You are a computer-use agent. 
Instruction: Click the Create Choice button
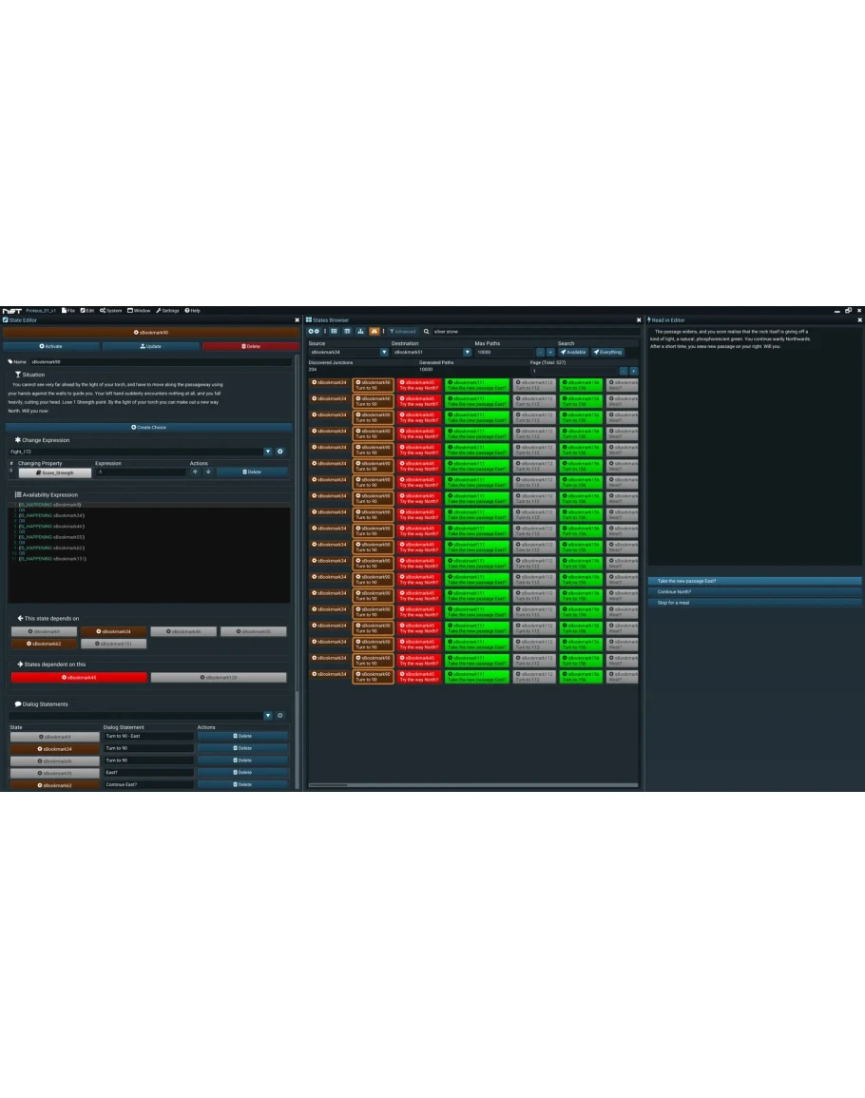(x=148, y=428)
